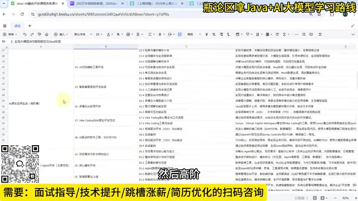
Task: Click the fullscreen arrows icon
Action: coord(352,26)
